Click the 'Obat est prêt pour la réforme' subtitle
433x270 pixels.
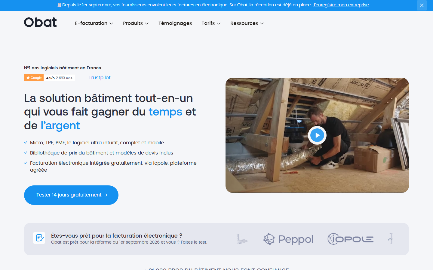tap(129, 242)
